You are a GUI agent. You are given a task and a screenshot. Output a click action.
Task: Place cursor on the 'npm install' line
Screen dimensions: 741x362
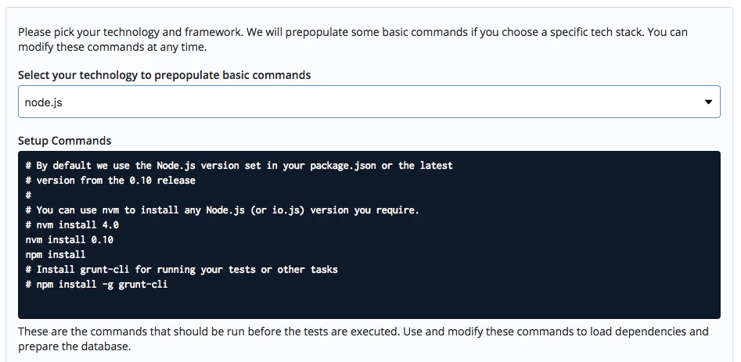[56, 255]
